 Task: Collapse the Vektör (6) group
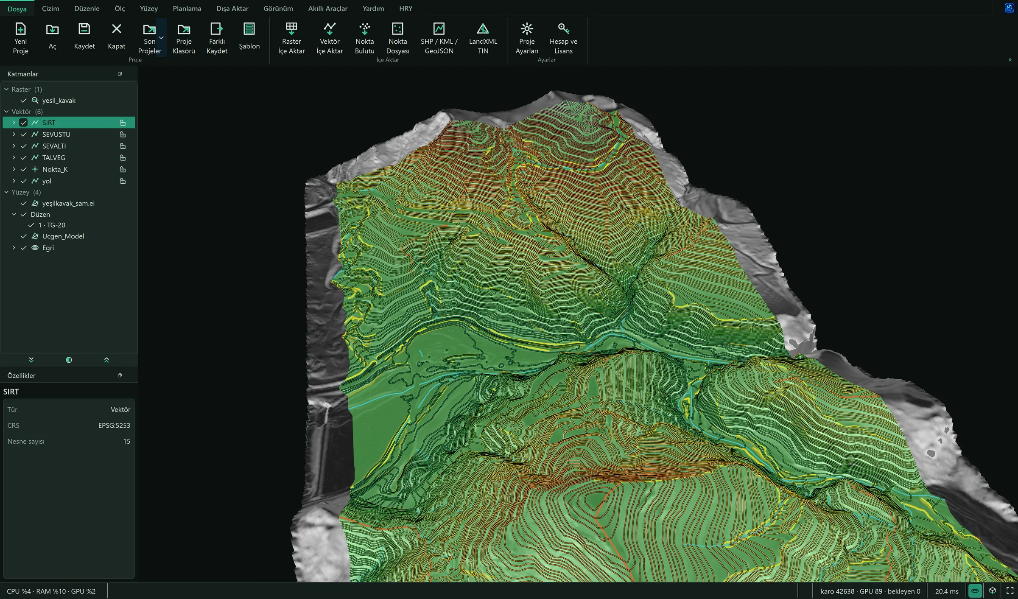pos(6,112)
